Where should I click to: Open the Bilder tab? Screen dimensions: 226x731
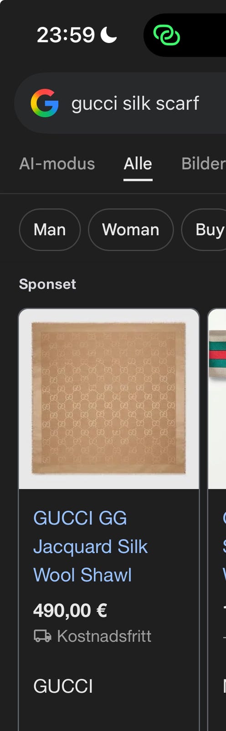204,164
